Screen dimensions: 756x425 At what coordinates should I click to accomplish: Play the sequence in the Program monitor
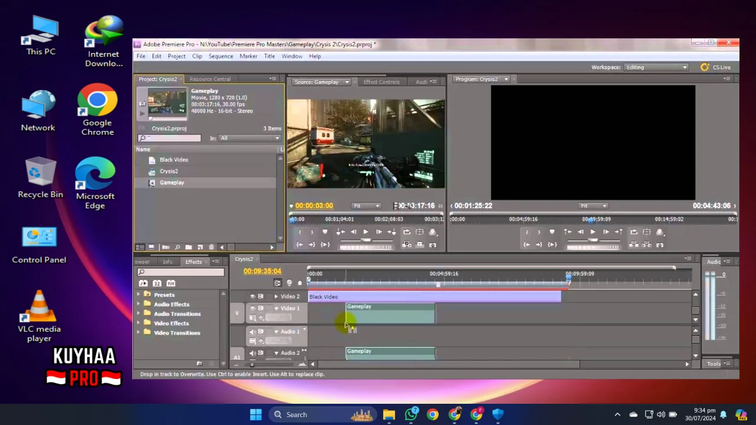[x=592, y=232]
